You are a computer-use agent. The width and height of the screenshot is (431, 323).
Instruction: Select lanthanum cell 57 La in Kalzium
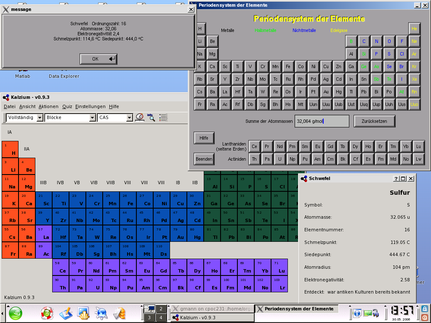tap(44, 233)
